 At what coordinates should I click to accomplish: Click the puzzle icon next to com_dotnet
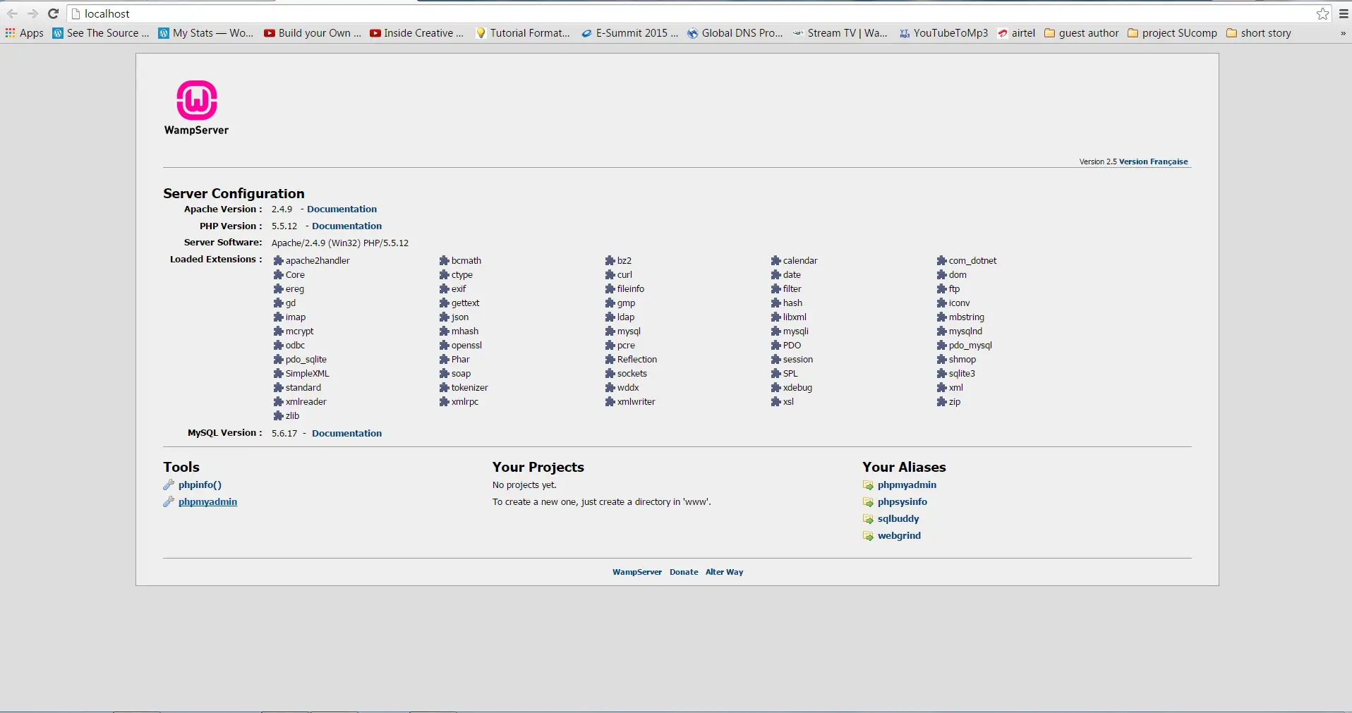click(x=941, y=260)
